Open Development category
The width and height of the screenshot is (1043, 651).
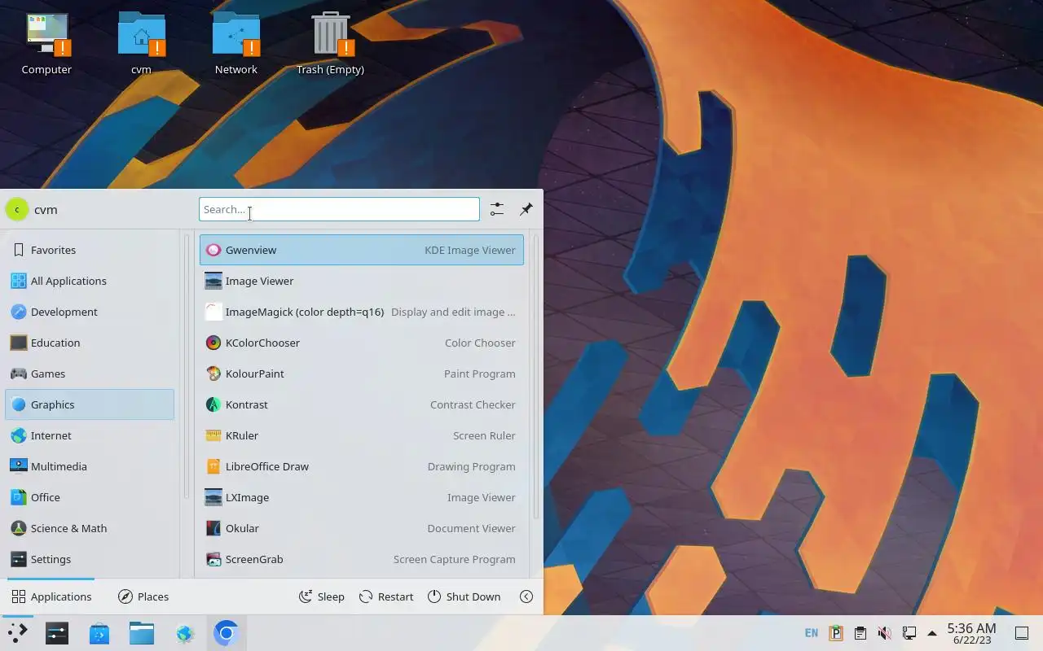[x=90, y=312]
